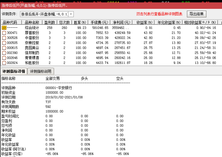Sort by the 净利润(元) column header

point(121,22)
